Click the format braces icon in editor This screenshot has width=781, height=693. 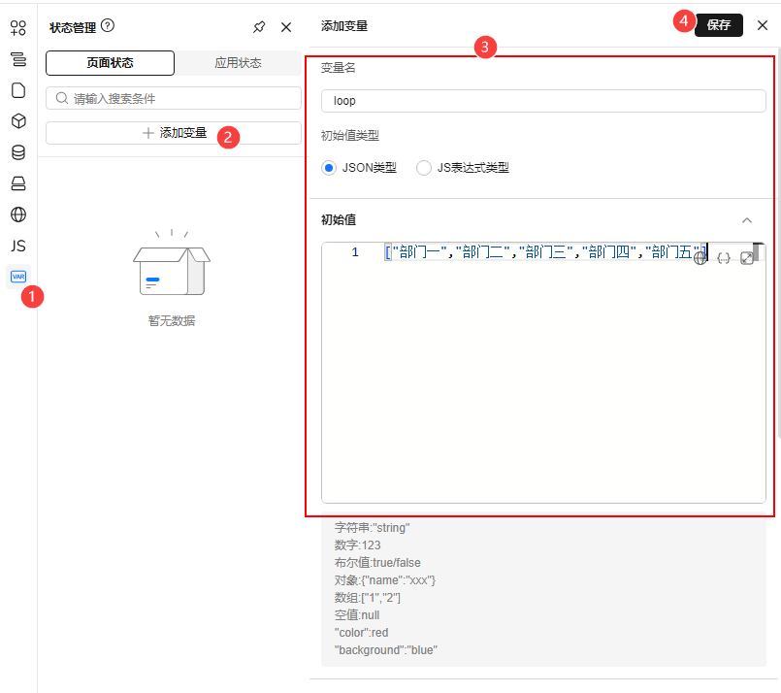[723, 258]
